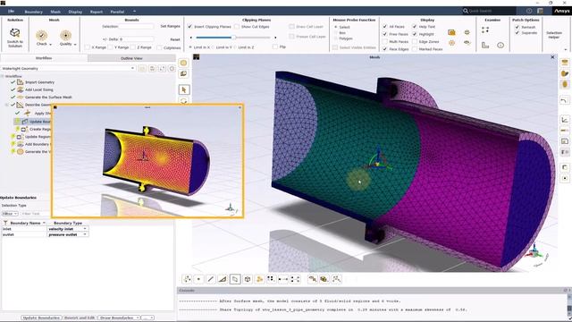Click the Add Local Sizing step icon
The image size is (572, 322).
(21, 89)
